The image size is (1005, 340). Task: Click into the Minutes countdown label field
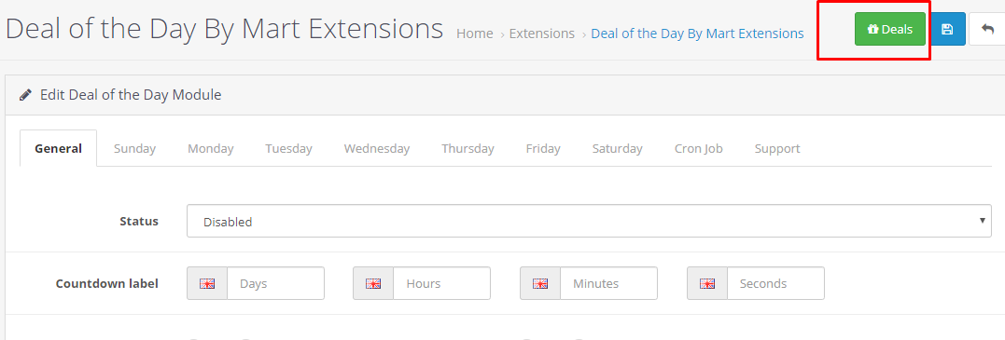click(x=609, y=284)
